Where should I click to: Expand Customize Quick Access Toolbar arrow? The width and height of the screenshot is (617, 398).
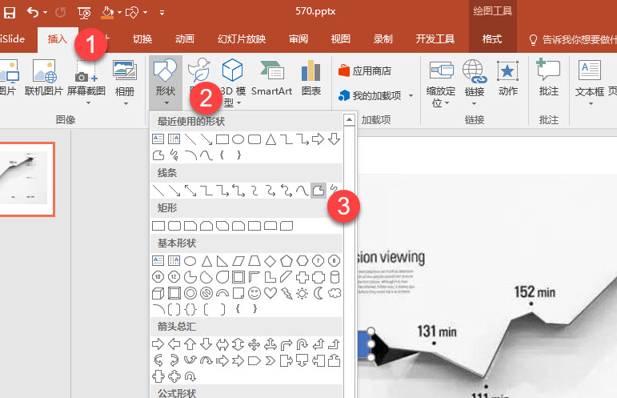pyautogui.click(x=162, y=13)
